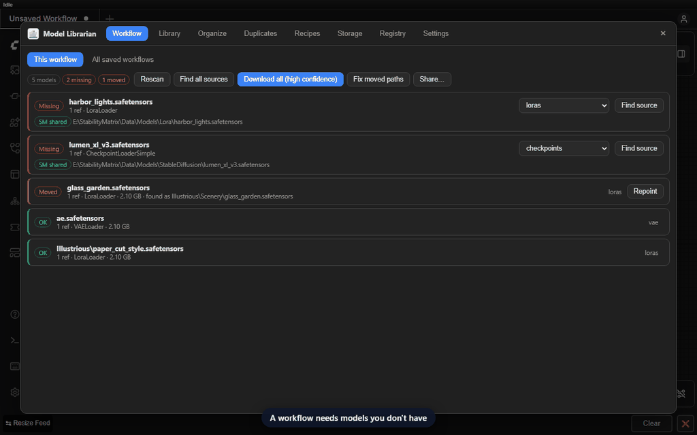Open the workflows branch icon in the sidebar

point(15,147)
